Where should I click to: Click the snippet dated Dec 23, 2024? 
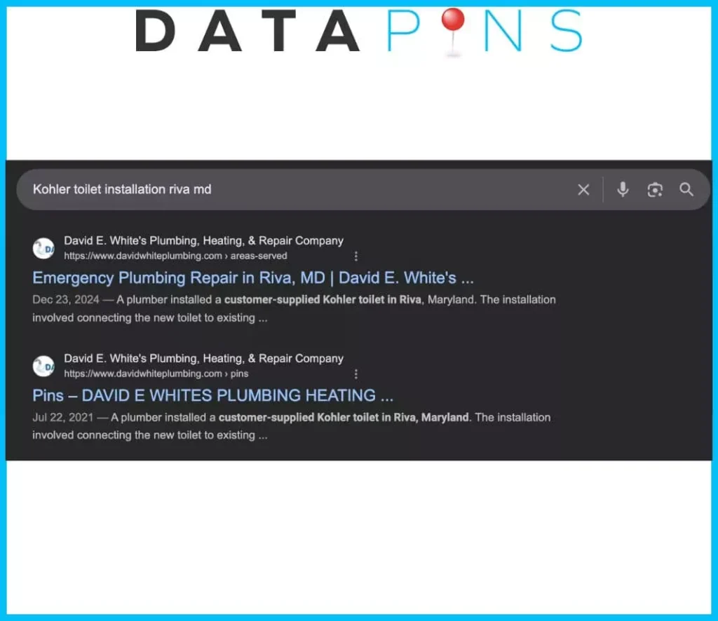tap(294, 308)
